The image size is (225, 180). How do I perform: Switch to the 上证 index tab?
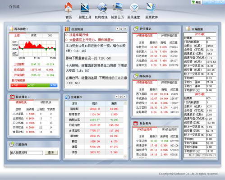coord(17,36)
